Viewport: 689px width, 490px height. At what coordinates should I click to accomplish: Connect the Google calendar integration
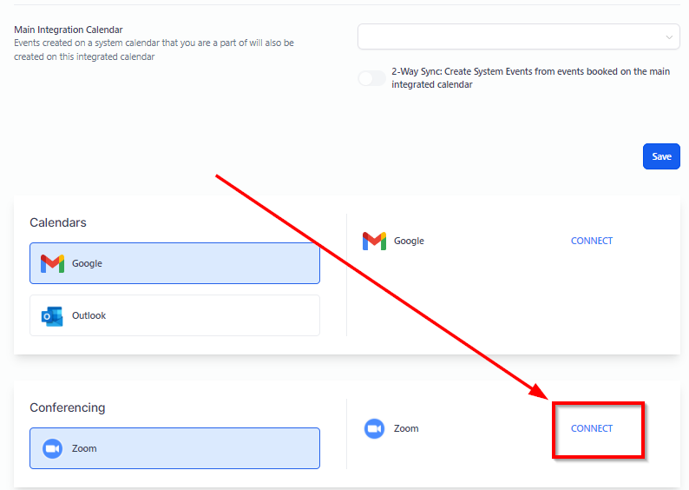[592, 241]
